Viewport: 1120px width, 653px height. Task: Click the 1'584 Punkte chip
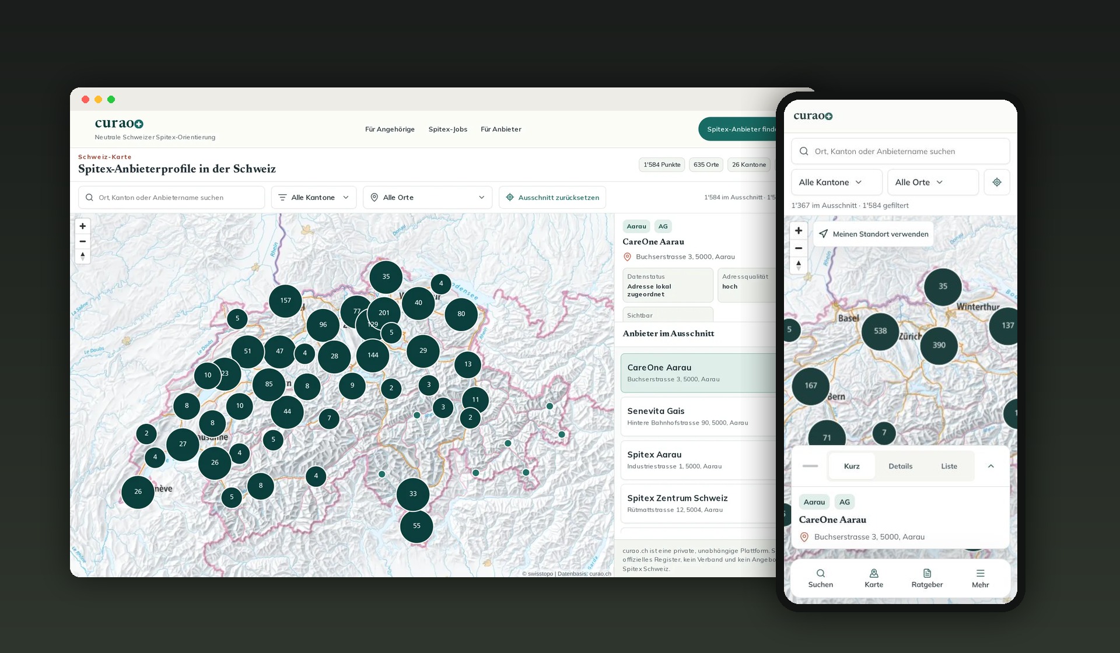(662, 165)
